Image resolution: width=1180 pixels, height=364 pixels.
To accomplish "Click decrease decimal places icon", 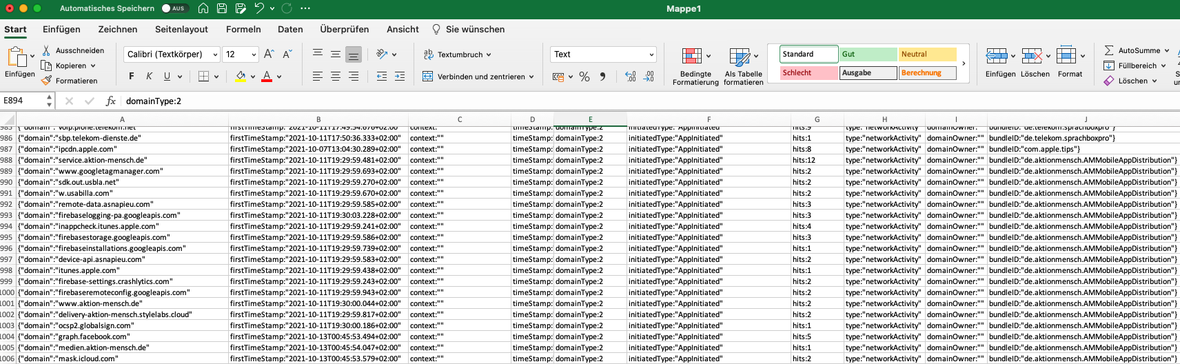I will click(x=649, y=77).
